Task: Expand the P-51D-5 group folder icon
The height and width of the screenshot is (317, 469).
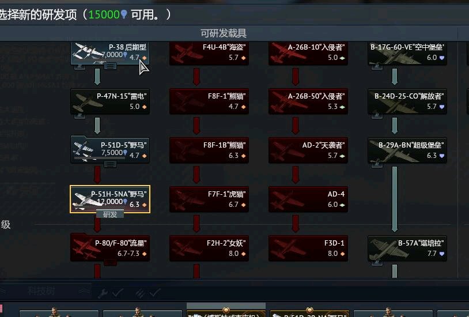Action: point(110,164)
